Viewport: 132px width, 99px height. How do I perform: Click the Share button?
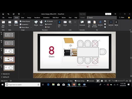[122, 17]
